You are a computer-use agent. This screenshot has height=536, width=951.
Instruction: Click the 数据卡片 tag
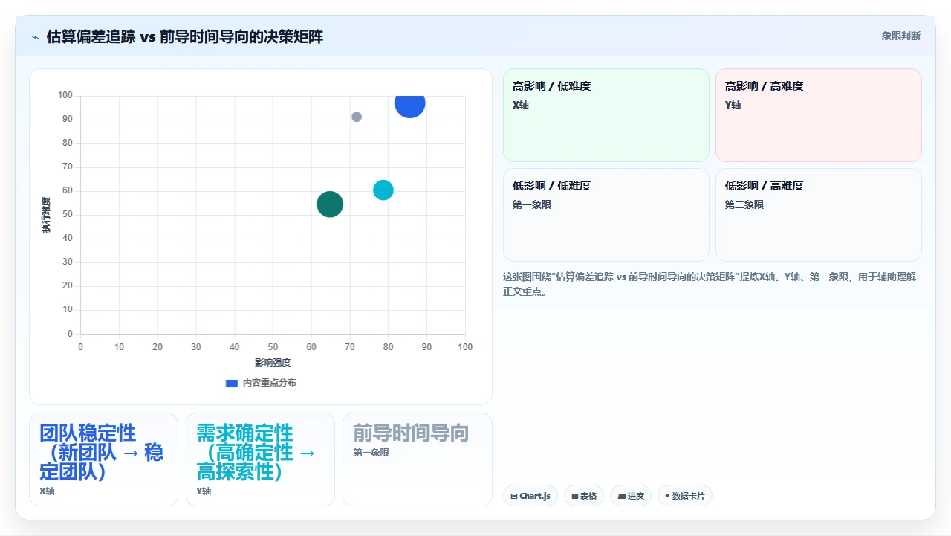685,496
